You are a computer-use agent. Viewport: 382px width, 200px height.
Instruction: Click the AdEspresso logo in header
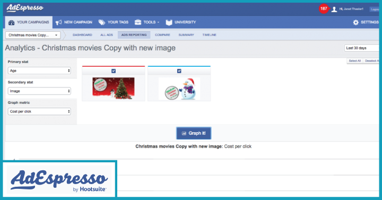point(25,8)
